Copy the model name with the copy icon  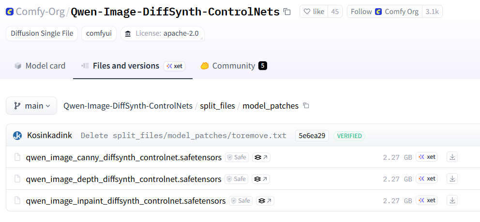(x=287, y=12)
